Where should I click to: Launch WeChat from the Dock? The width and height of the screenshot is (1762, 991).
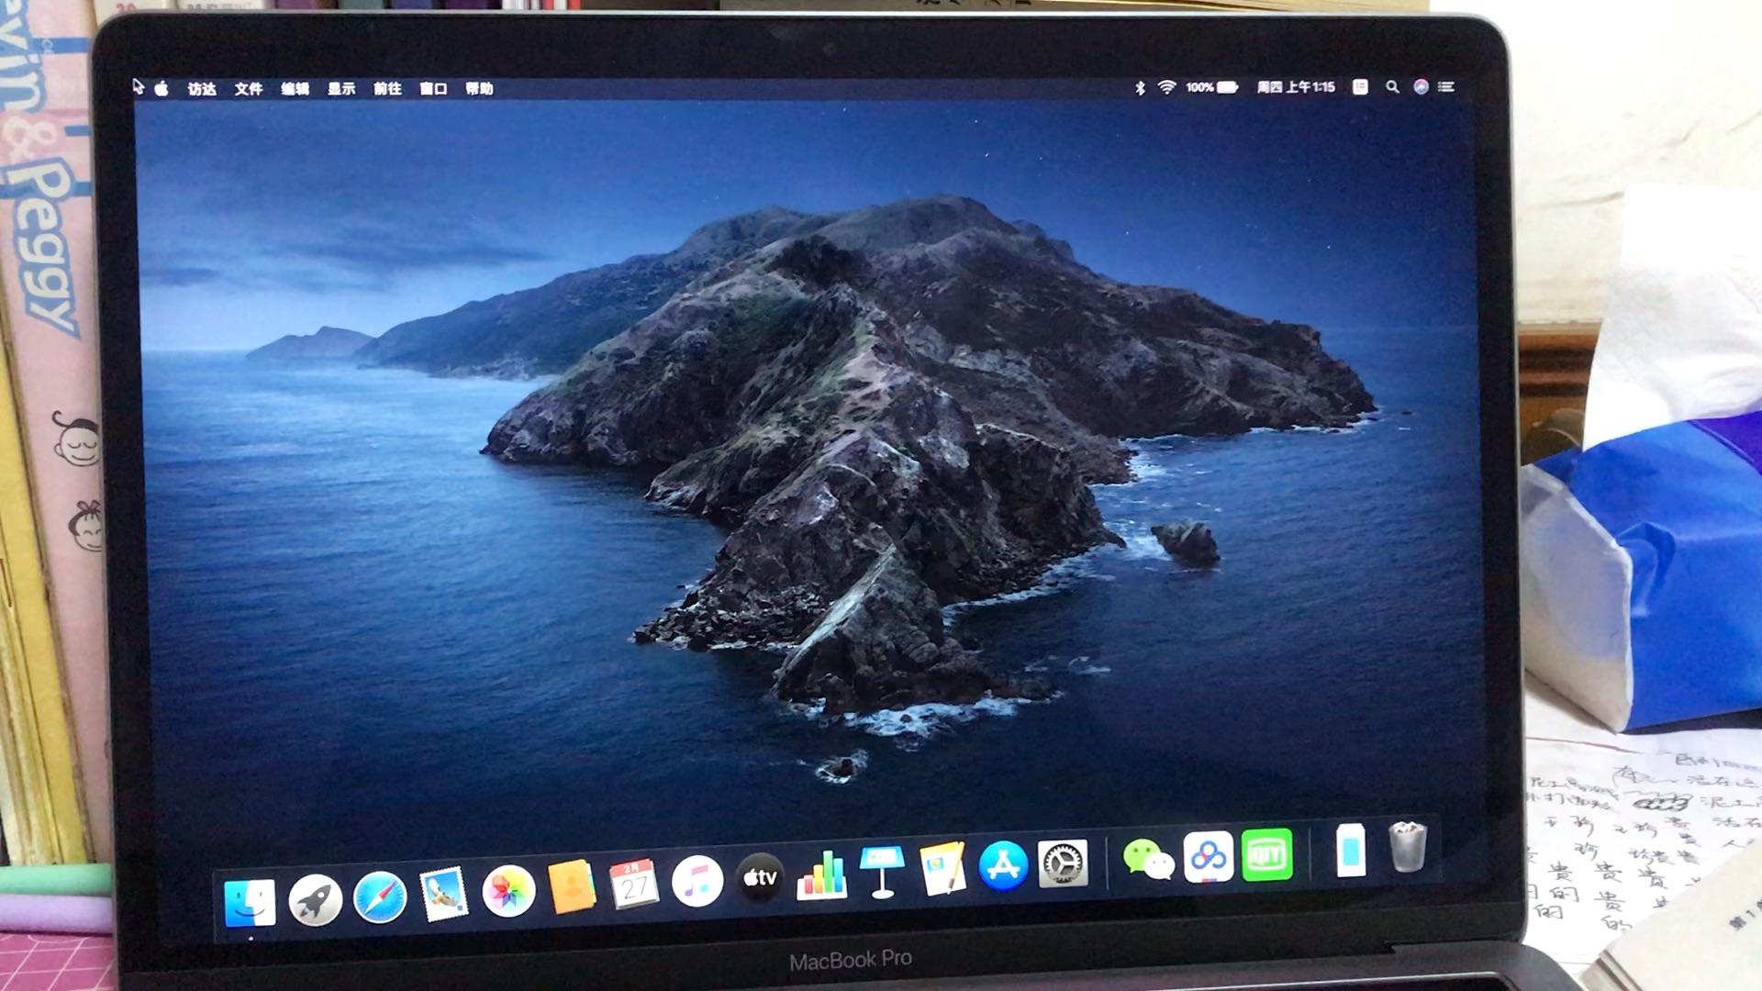[x=1148, y=859]
